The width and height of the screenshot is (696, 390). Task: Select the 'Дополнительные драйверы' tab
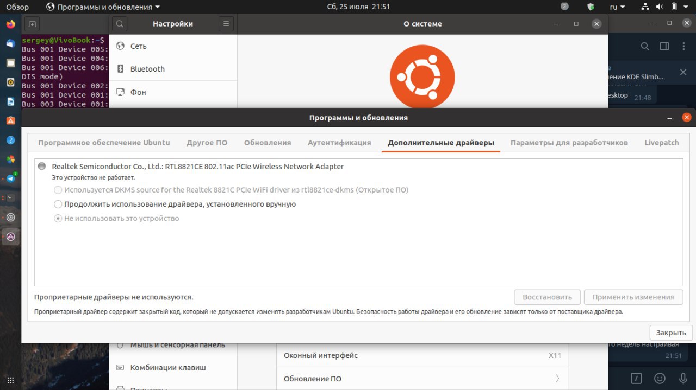(441, 143)
